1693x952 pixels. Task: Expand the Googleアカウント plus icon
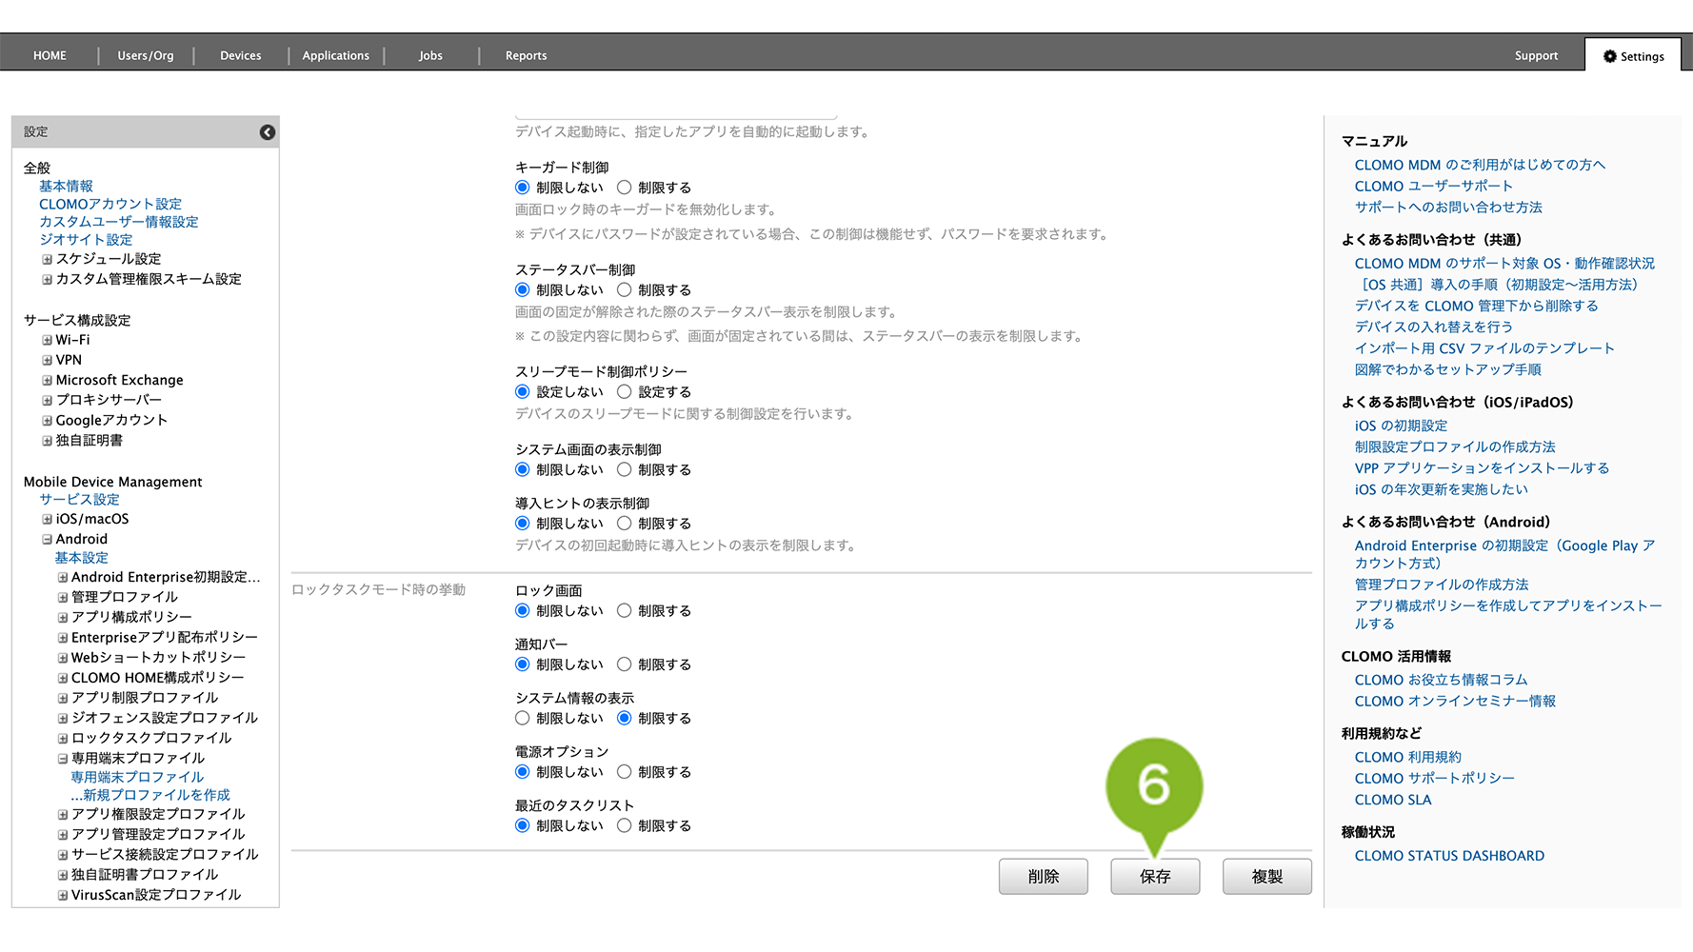click(47, 421)
